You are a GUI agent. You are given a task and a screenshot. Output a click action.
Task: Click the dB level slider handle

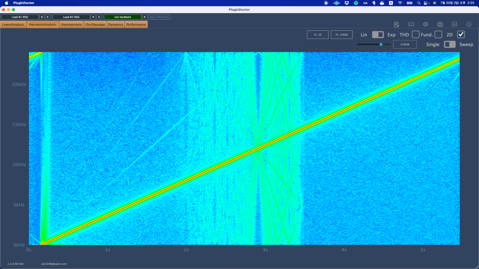tap(381, 44)
